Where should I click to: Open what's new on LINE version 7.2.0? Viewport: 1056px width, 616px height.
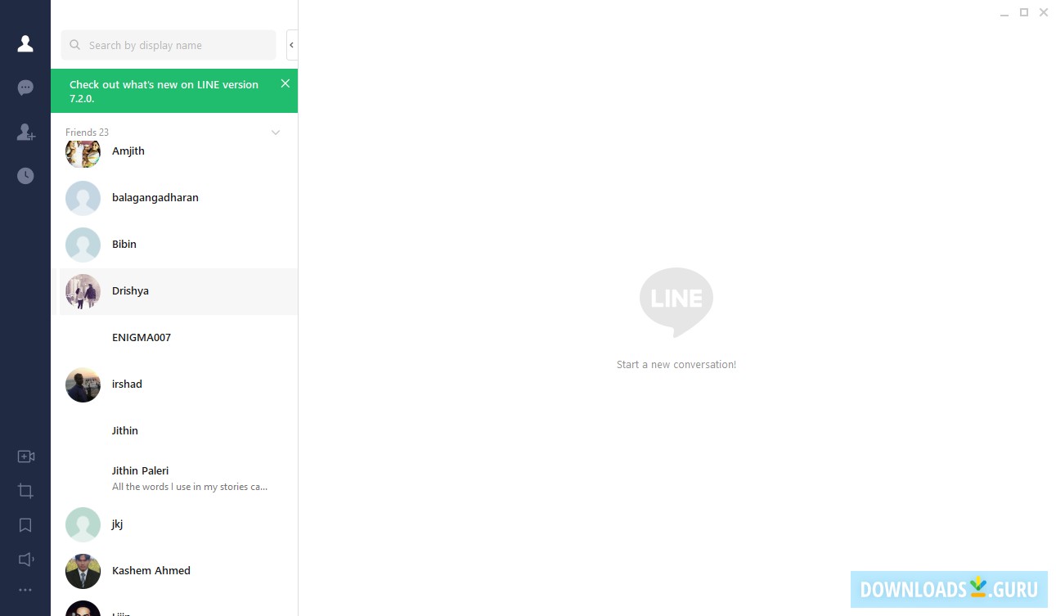click(x=164, y=91)
